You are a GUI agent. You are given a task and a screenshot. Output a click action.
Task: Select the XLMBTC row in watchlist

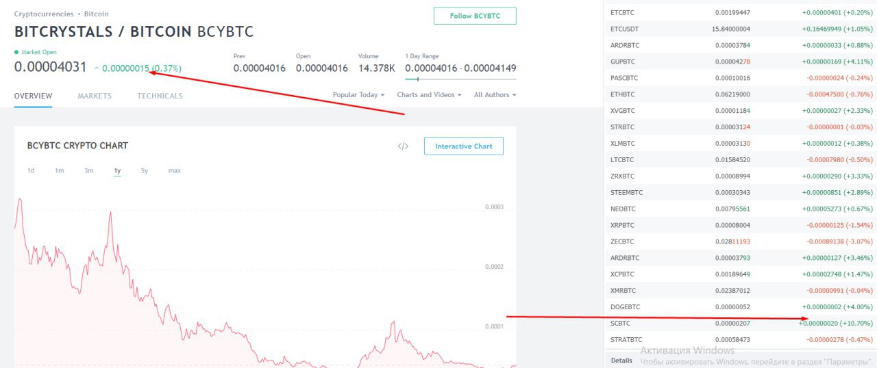click(741, 144)
